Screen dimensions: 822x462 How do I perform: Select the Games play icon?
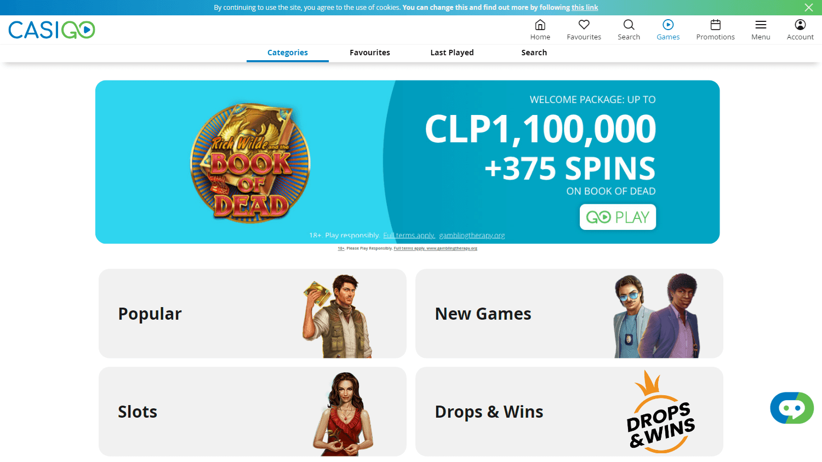(668, 25)
